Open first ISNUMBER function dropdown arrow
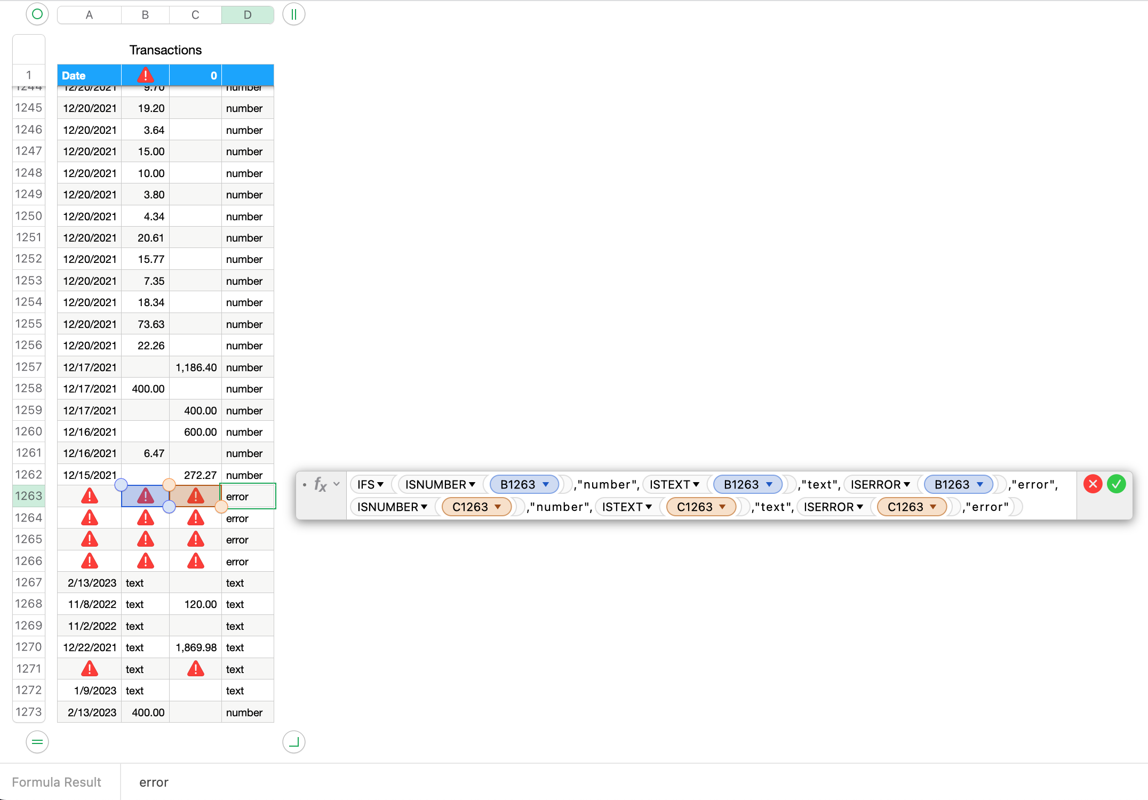1148x800 pixels. [472, 484]
